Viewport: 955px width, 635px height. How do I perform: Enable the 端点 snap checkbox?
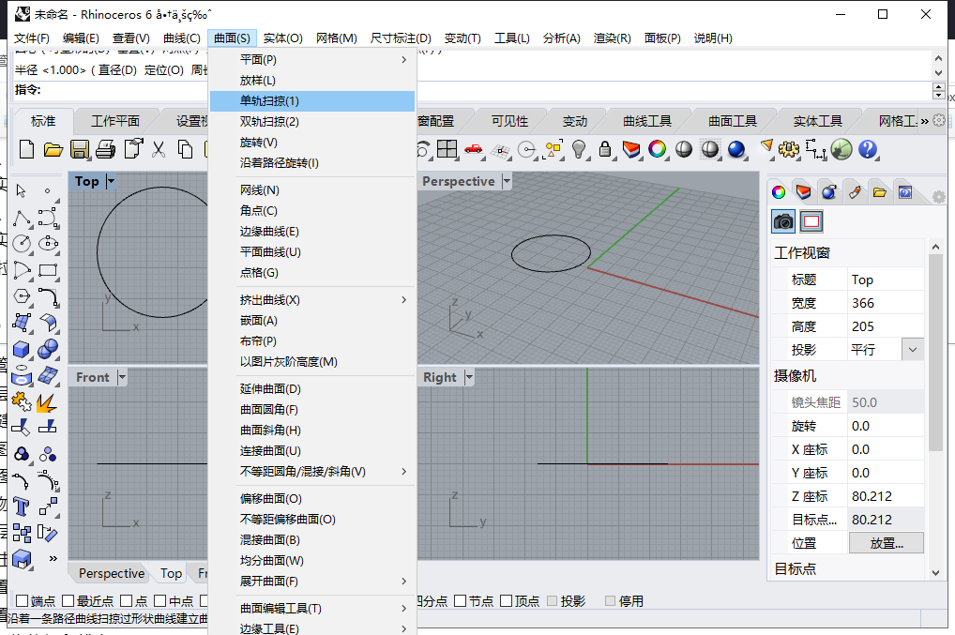click(22, 601)
